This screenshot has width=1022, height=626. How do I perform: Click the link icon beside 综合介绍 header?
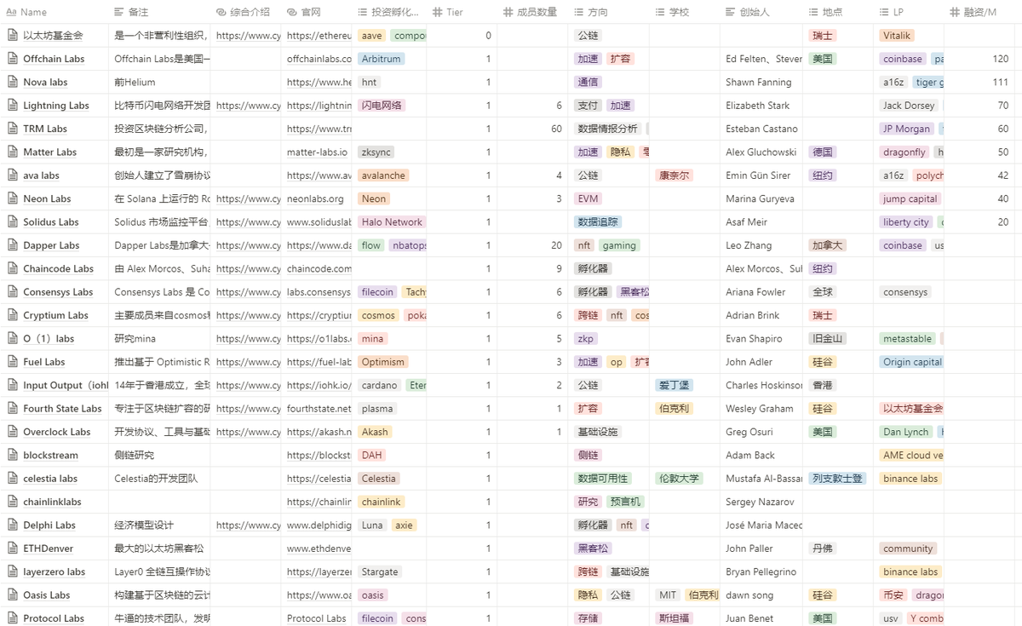(221, 13)
